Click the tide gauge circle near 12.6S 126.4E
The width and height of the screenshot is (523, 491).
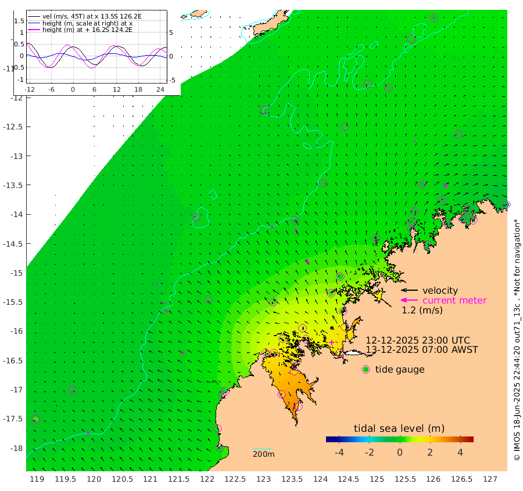pyautogui.click(x=458, y=134)
